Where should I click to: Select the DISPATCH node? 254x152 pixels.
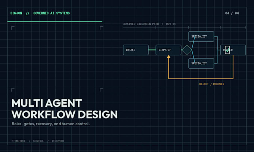(x=168, y=50)
